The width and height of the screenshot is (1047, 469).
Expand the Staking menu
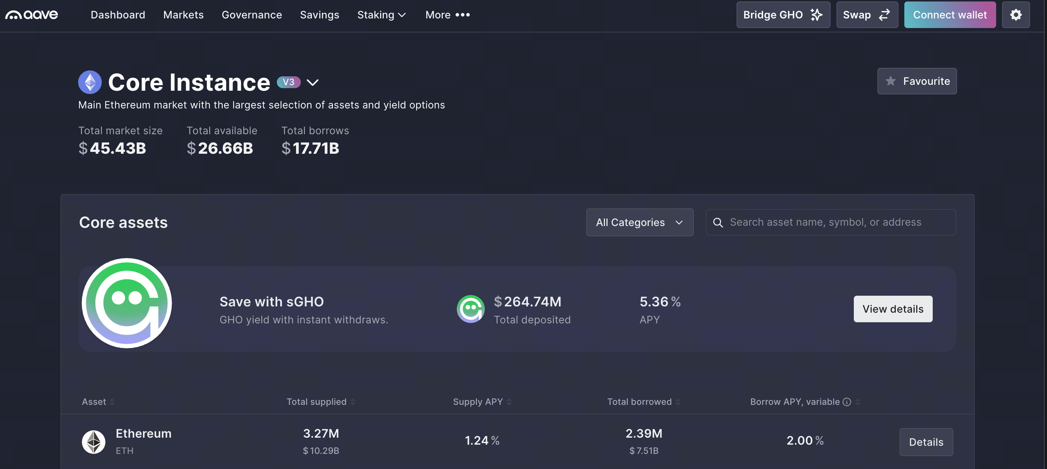(381, 15)
